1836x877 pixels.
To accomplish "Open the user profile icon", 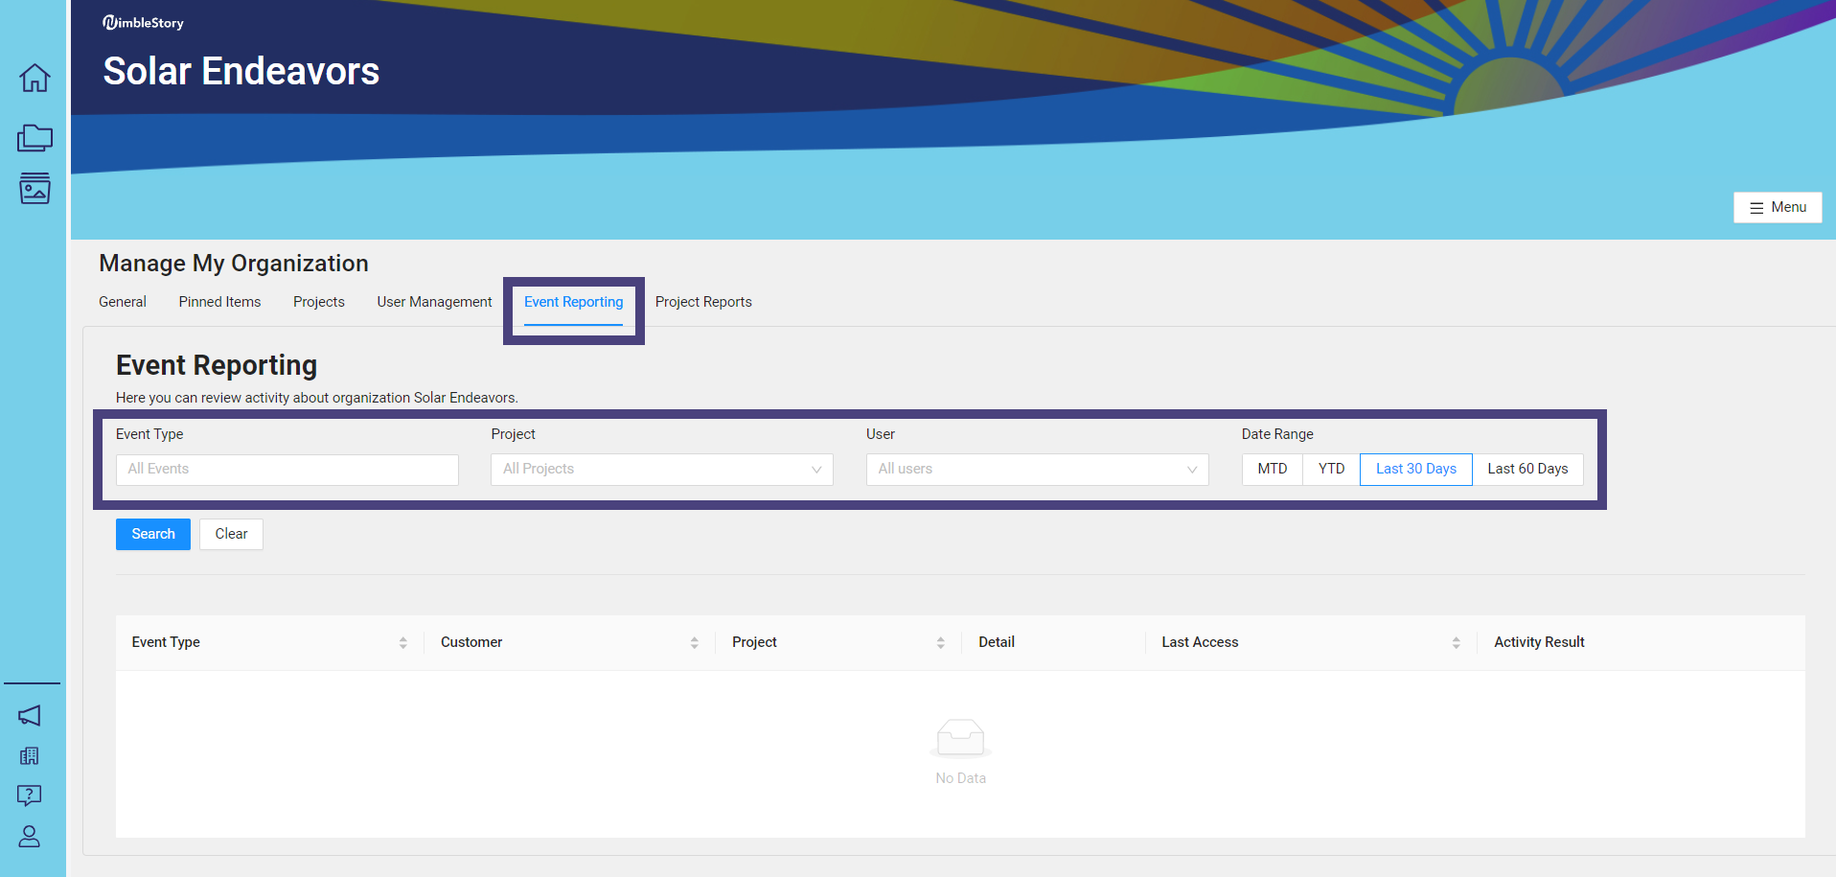I will click(x=30, y=837).
